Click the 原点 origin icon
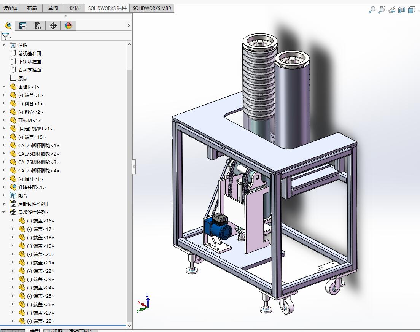The width and height of the screenshot is (420, 332). [13, 78]
